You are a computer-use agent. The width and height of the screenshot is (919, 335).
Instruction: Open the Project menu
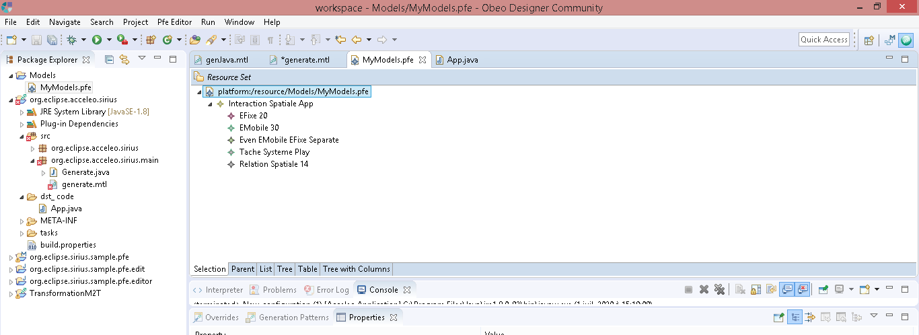(x=136, y=22)
